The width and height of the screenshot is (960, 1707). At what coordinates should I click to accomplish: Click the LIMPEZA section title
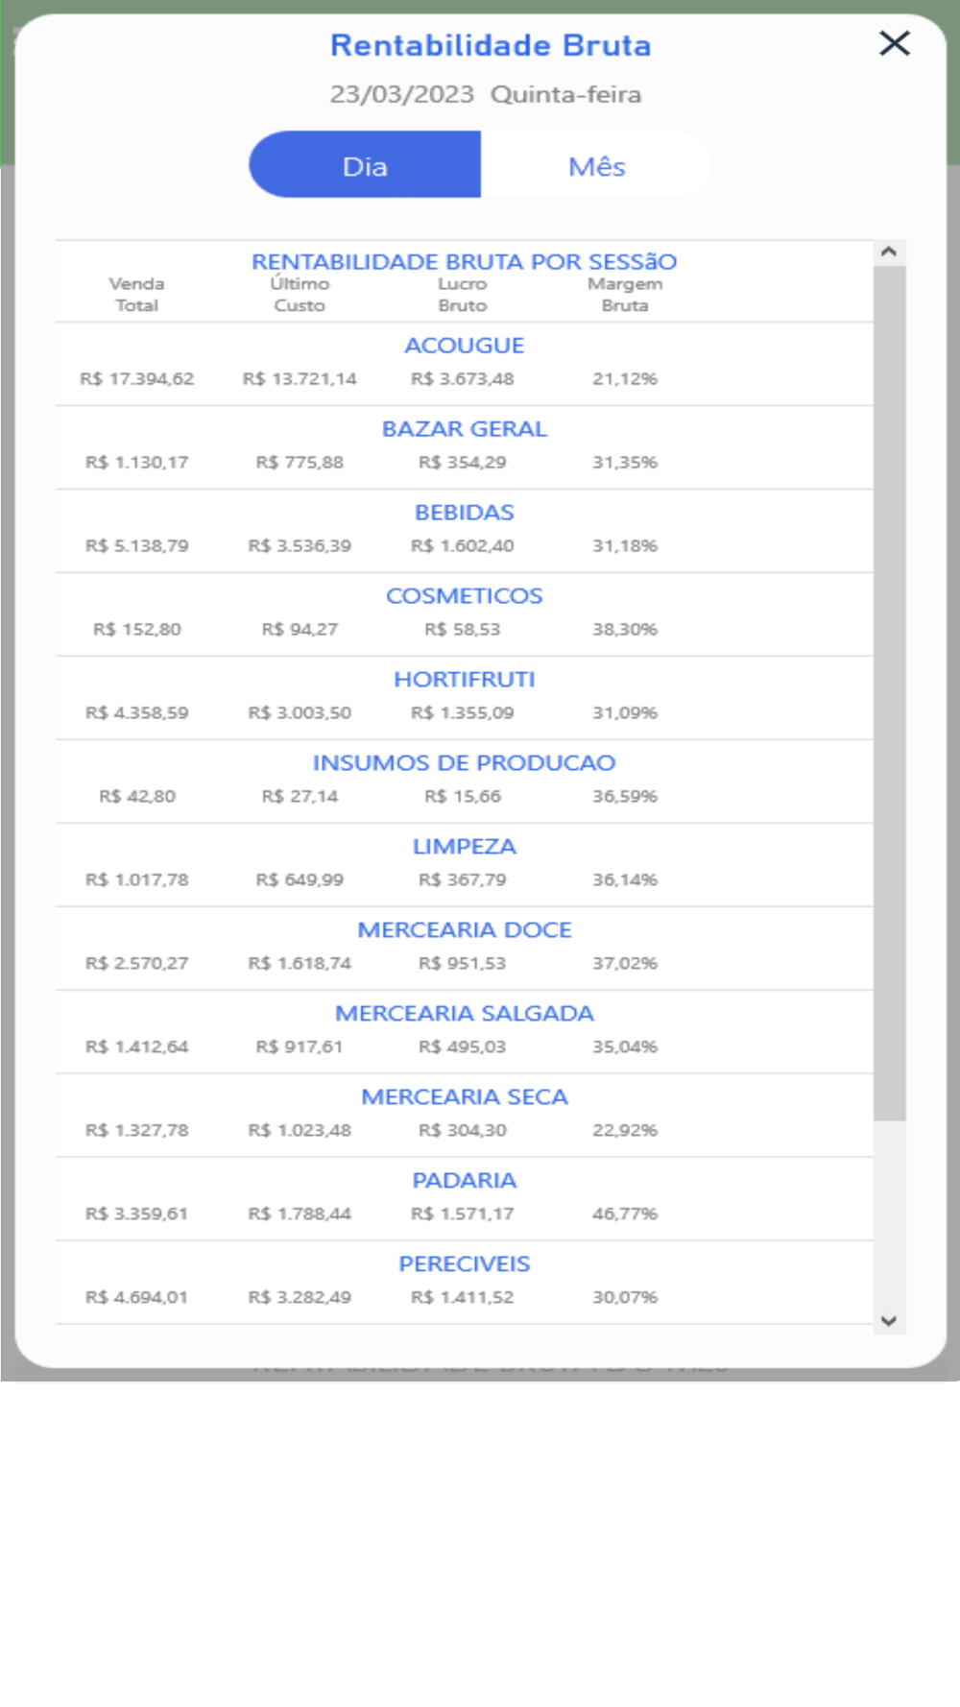click(464, 847)
